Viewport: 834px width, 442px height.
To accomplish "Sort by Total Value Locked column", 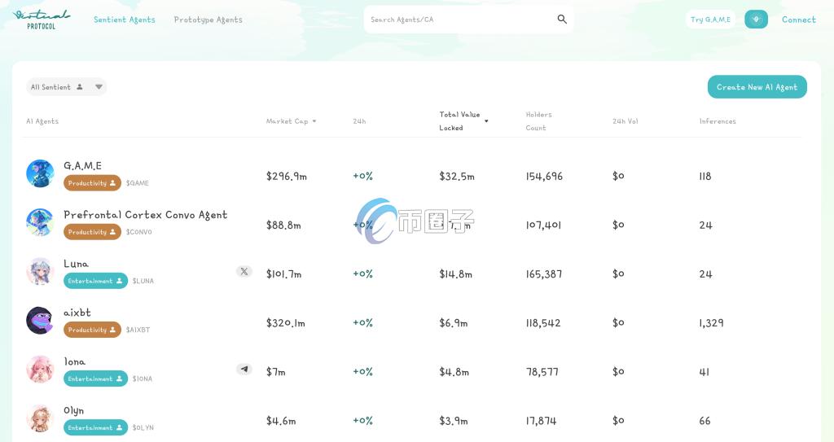I will click(463, 121).
